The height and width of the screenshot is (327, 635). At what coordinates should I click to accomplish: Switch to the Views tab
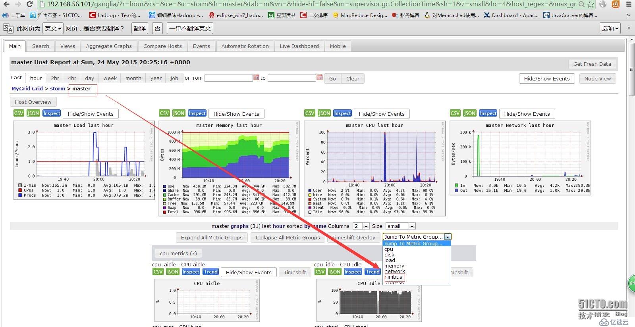click(68, 46)
